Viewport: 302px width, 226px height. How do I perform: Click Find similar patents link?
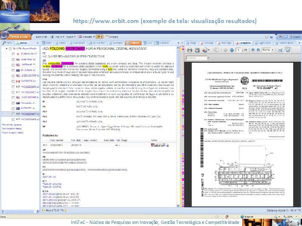click(x=12, y=125)
